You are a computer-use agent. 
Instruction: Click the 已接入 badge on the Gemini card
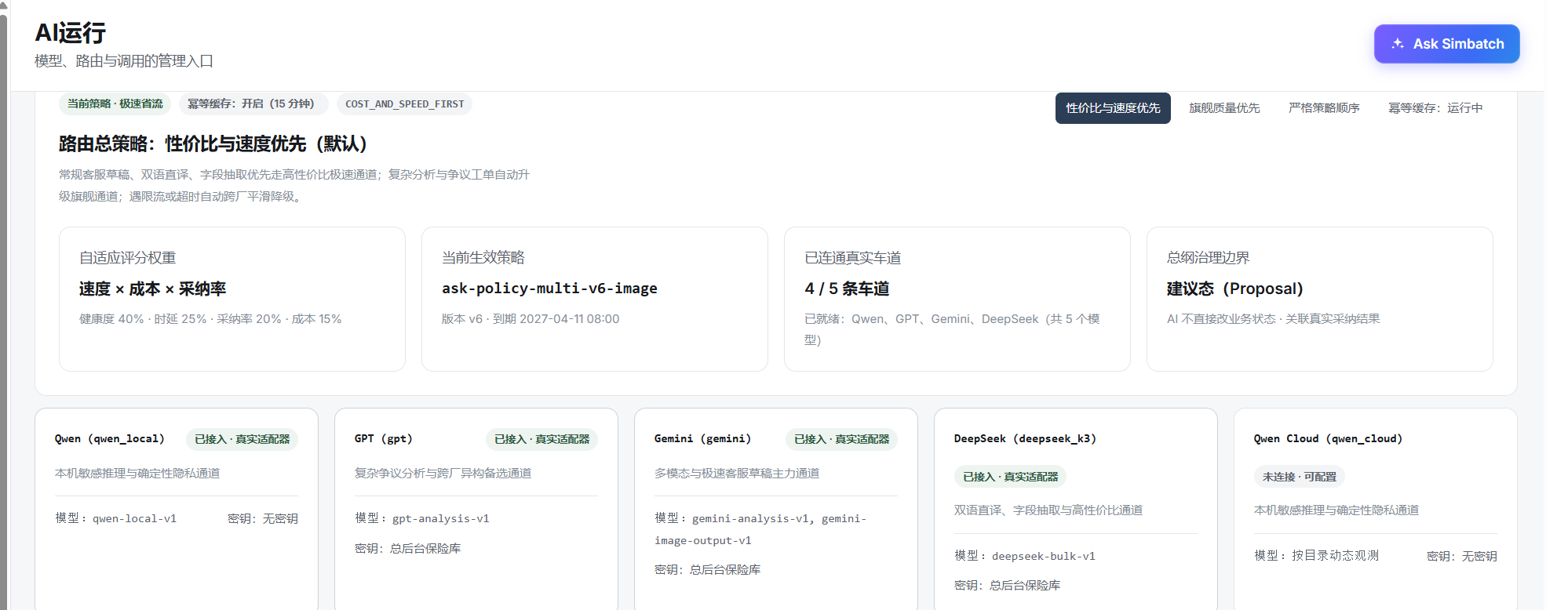coord(841,439)
